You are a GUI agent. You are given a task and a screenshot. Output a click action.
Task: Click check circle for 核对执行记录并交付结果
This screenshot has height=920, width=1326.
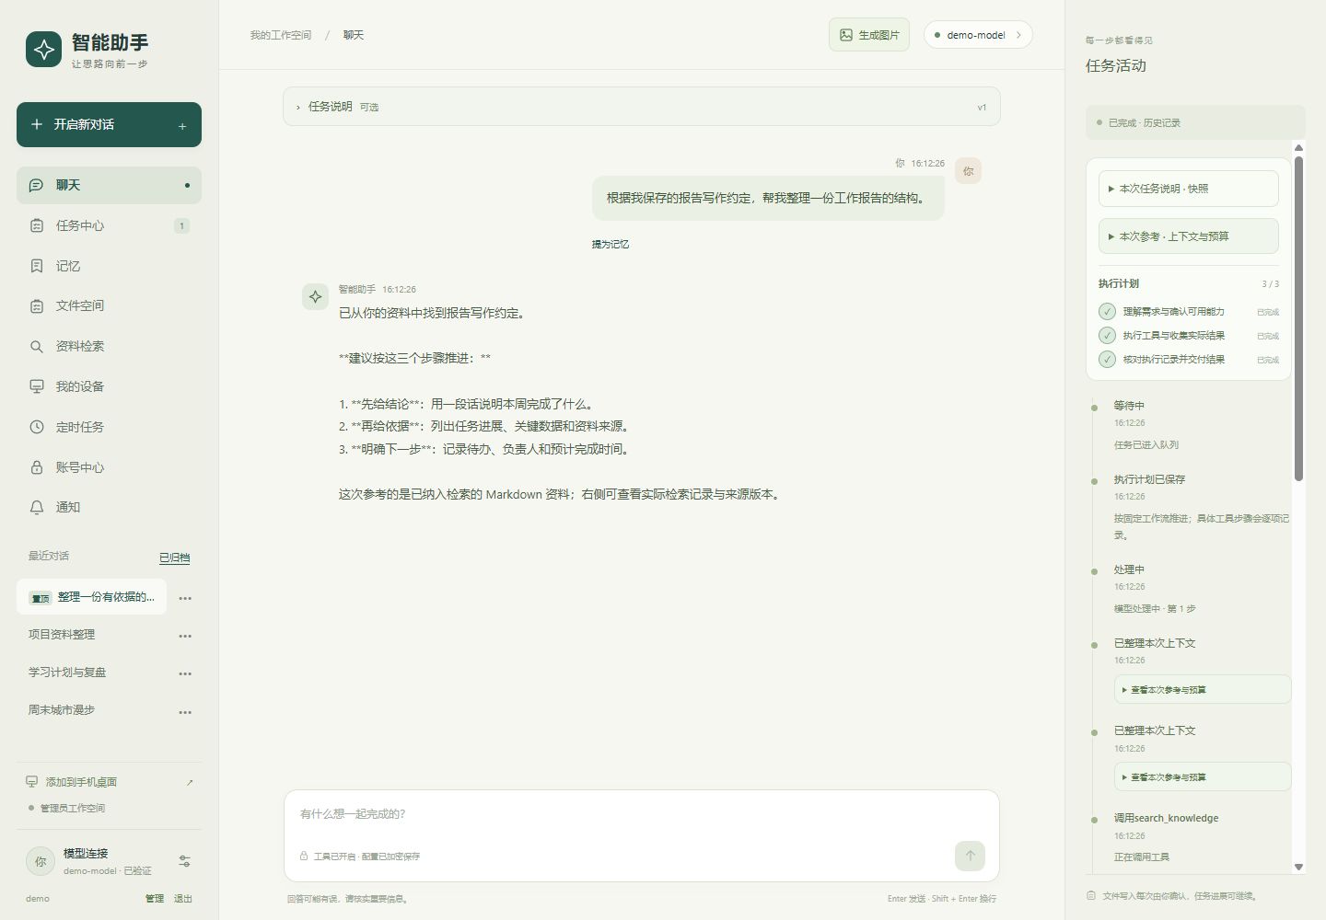1107,359
